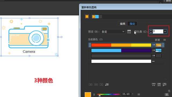Click the orange-blue-gray color group strip
The image size is (172, 97).
coord(97,17)
